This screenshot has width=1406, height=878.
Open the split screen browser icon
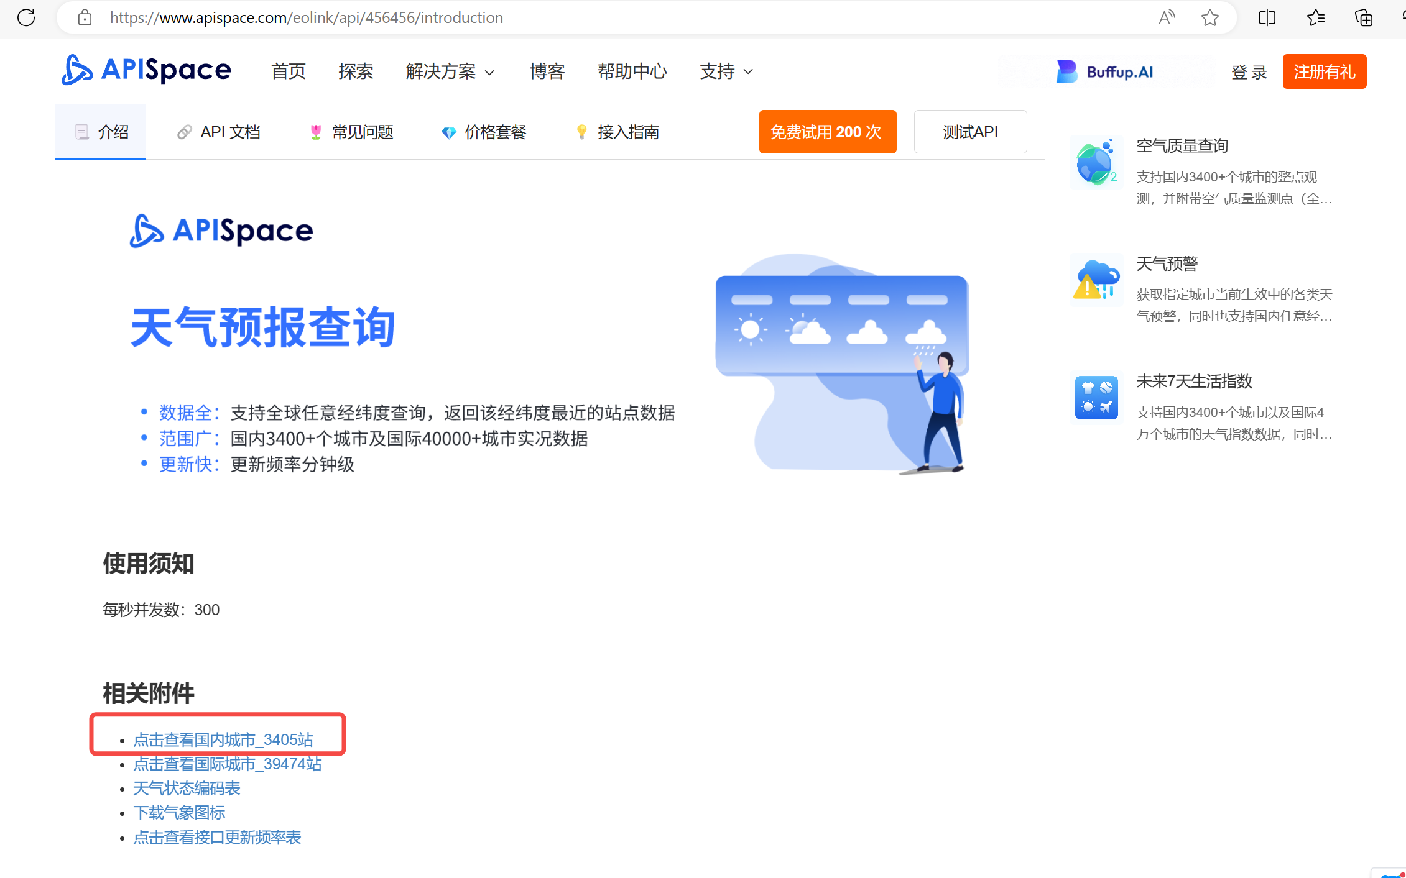(x=1267, y=17)
